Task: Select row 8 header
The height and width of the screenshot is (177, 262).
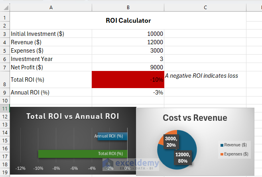Action: coord(5,80)
